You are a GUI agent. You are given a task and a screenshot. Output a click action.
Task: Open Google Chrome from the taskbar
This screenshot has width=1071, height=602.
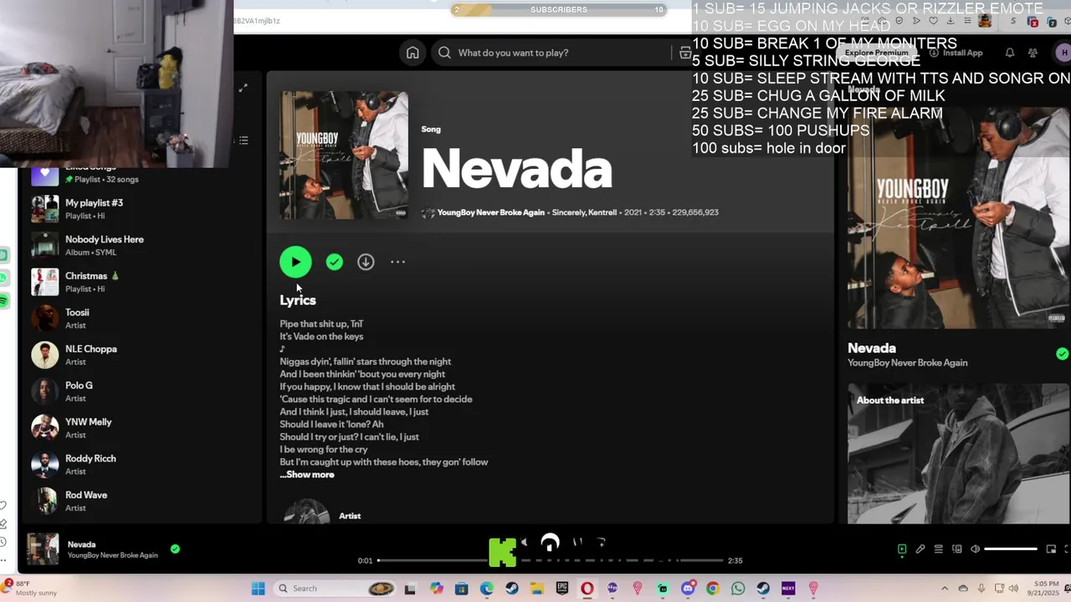[x=713, y=589]
